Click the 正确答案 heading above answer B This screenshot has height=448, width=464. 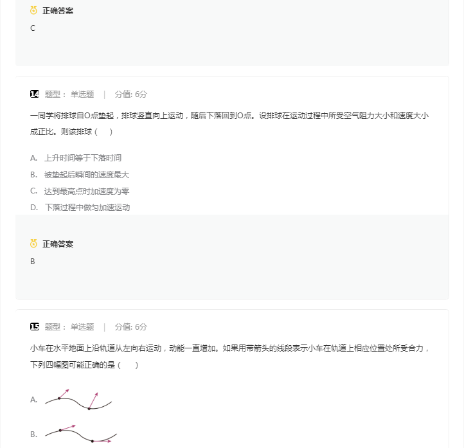click(58, 244)
